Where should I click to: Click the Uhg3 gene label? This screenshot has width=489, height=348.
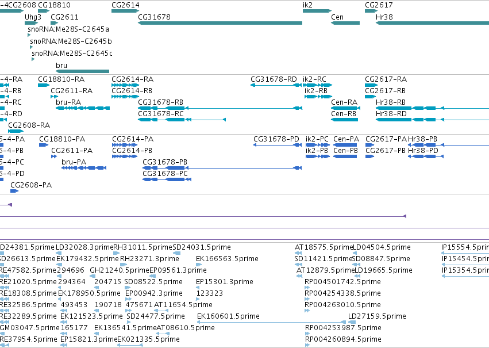point(33,17)
